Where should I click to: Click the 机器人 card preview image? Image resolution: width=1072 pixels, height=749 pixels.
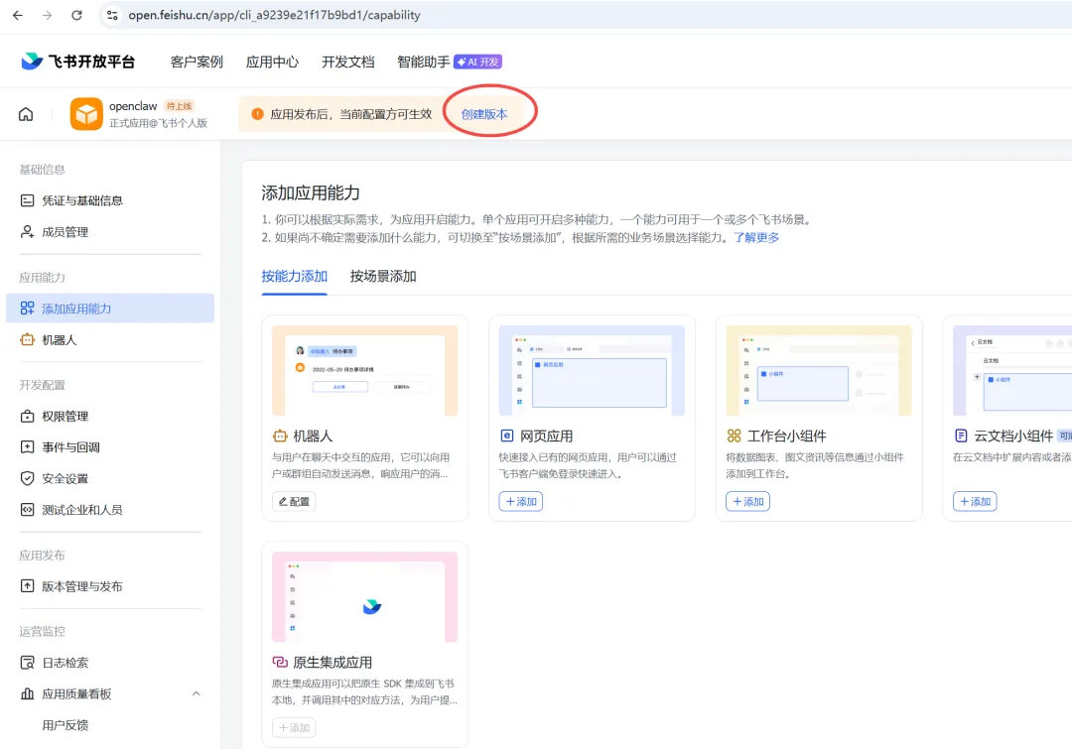365,370
